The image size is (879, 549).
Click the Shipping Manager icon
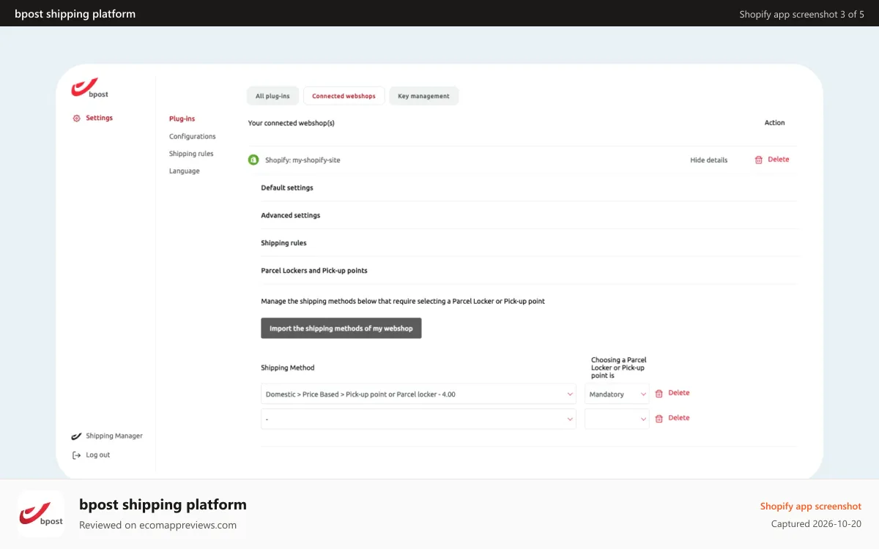(76, 436)
